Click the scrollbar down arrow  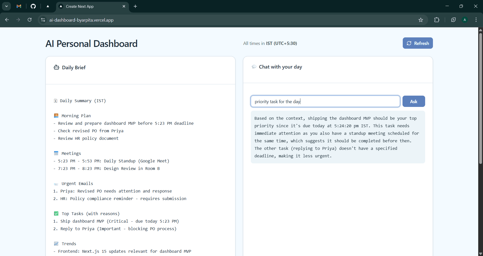[480, 253]
